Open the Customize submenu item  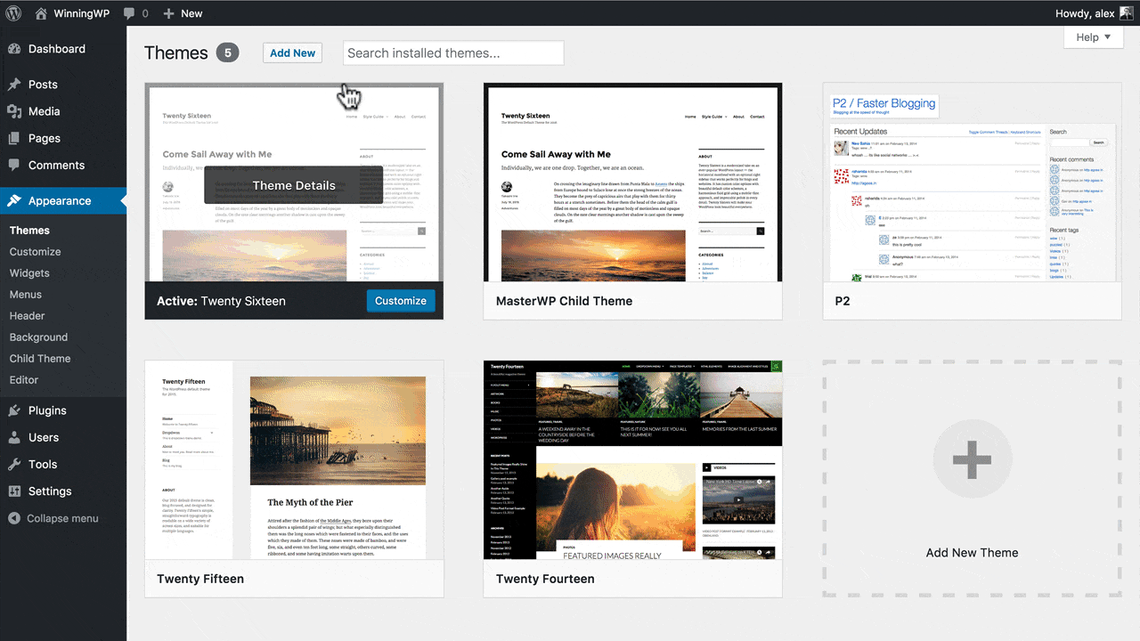(x=36, y=252)
